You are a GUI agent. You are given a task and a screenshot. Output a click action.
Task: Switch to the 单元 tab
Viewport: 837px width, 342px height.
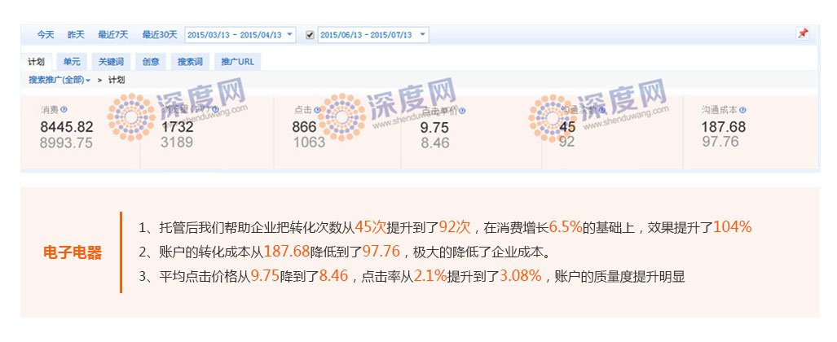pos(72,62)
